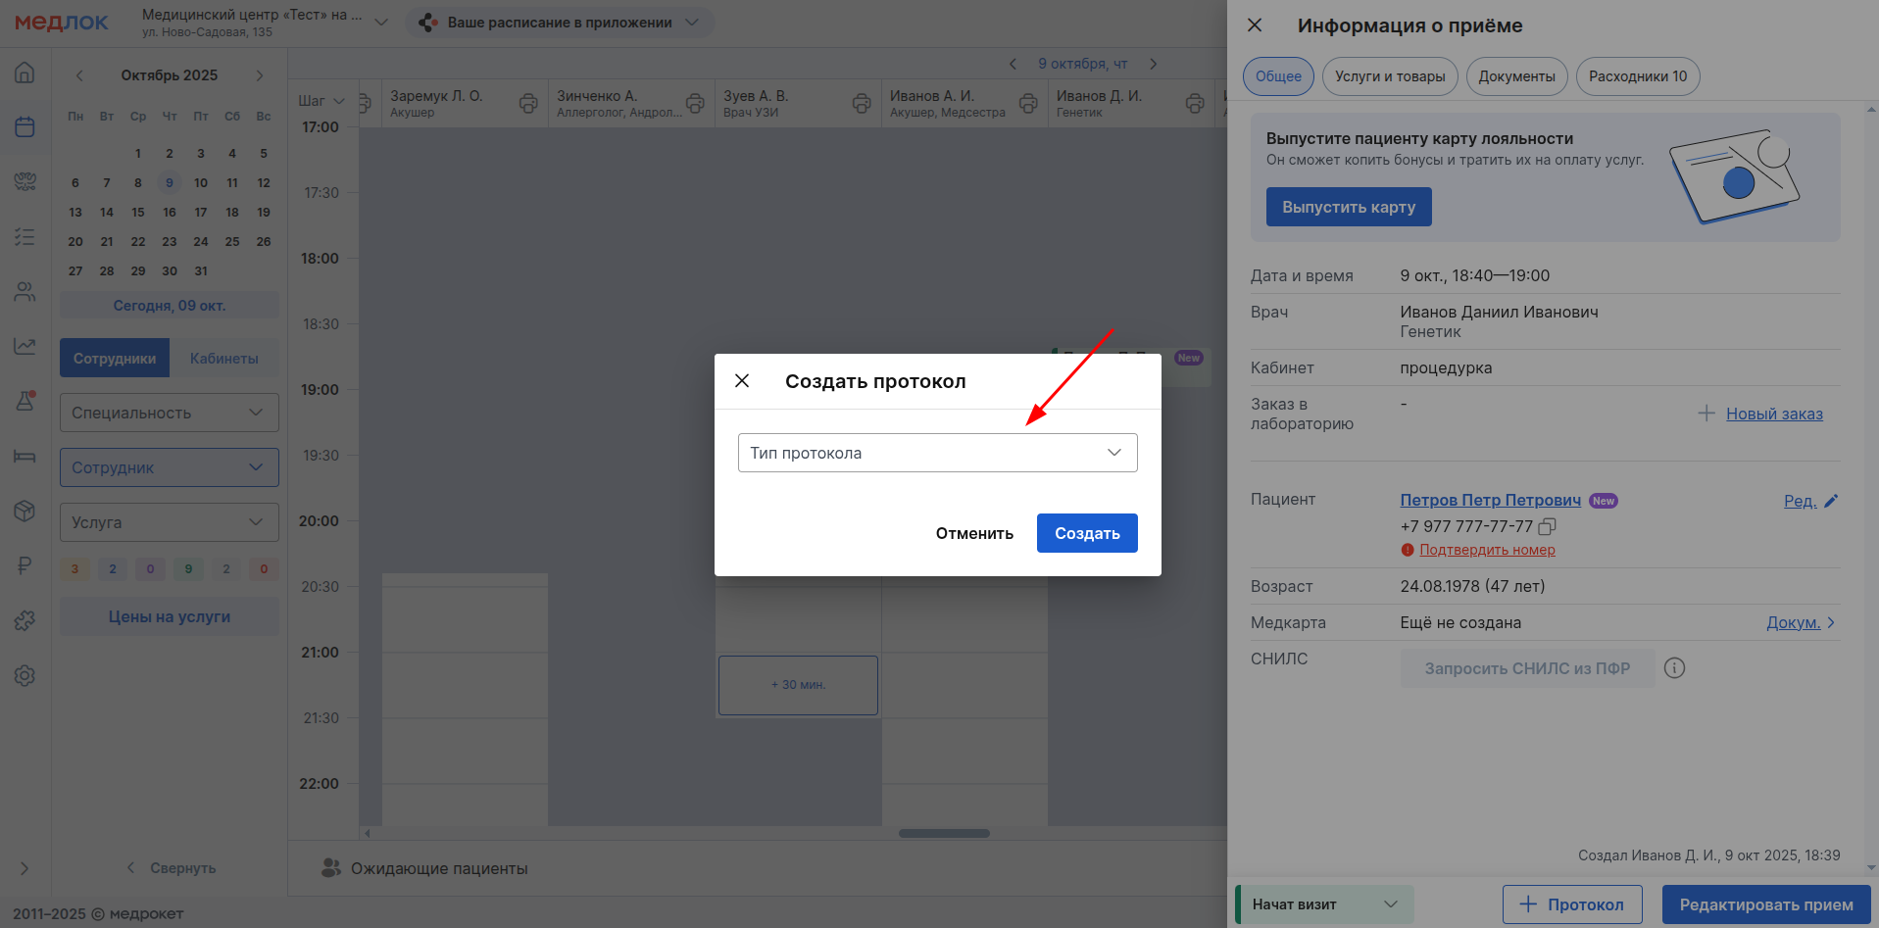The image size is (1879, 928).
Task: Switch to the Документы tab
Action: [x=1516, y=76]
